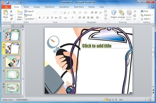This screenshot has width=156, height=103.
Task: Switch to Slide Sorter view
Action: pos(109,99)
